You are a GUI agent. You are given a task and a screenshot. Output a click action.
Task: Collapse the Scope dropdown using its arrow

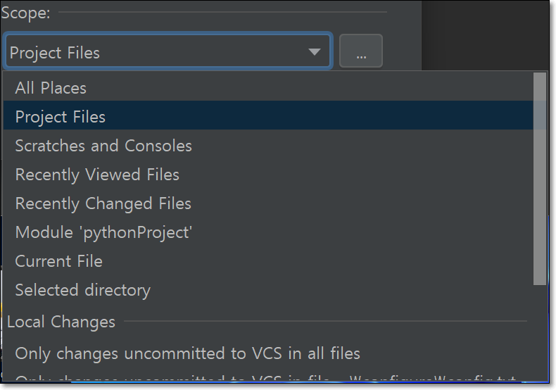point(314,52)
